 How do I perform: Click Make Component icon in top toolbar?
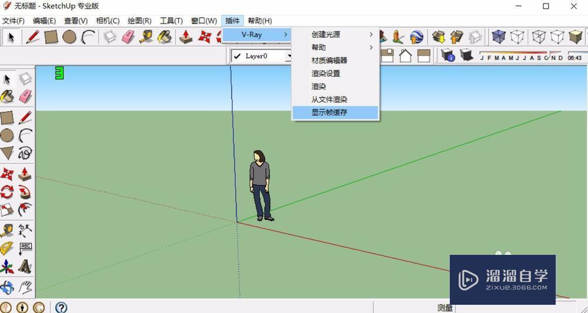pos(110,37)
